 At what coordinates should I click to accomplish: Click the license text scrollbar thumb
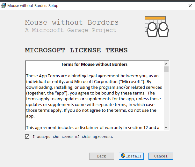pyautogui.click(x=166, y=69)
